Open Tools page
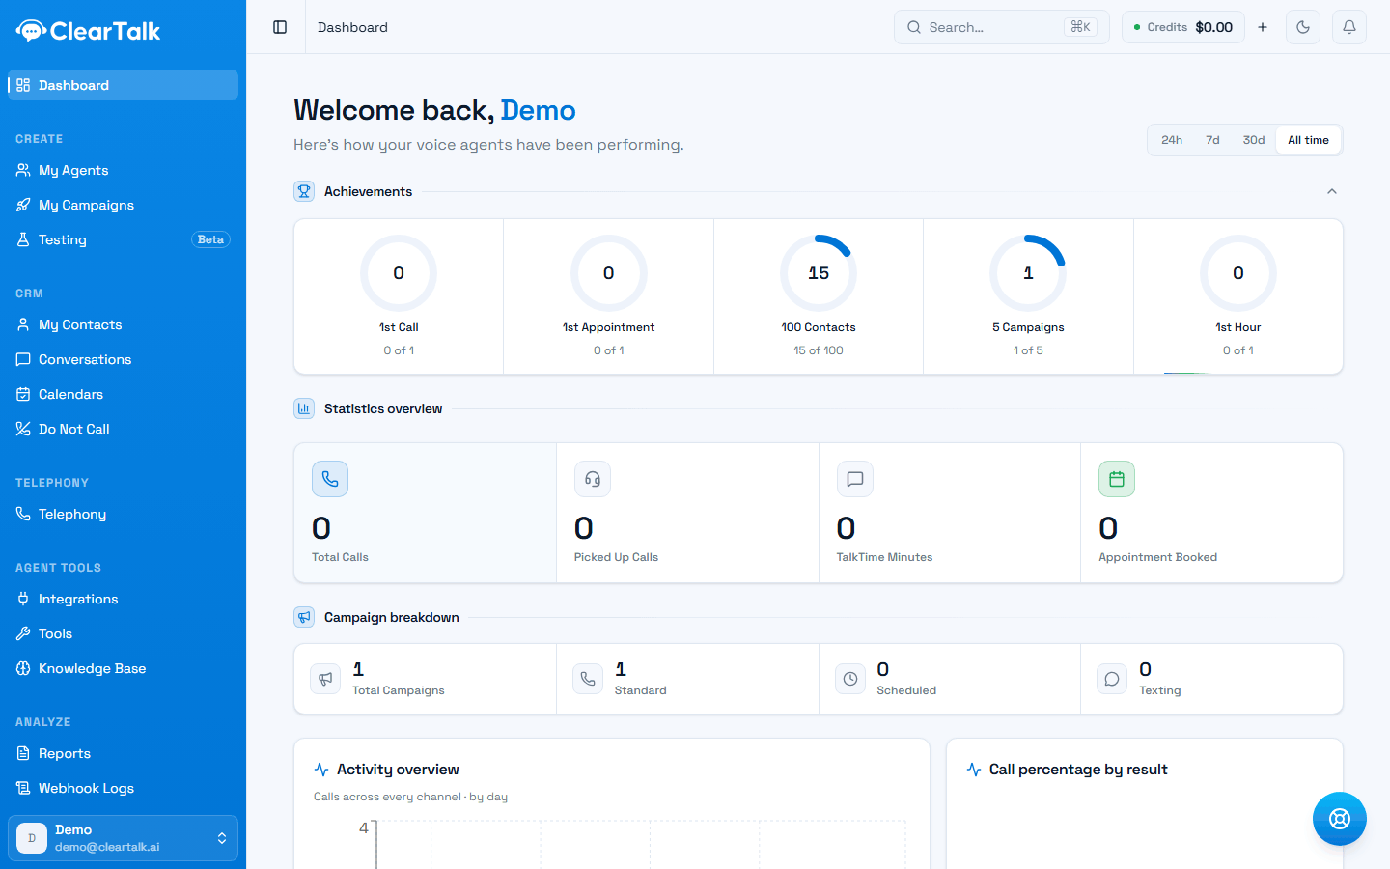Image resolution: width=1390 pixels, height=869 pixels. tap(123, 633)
